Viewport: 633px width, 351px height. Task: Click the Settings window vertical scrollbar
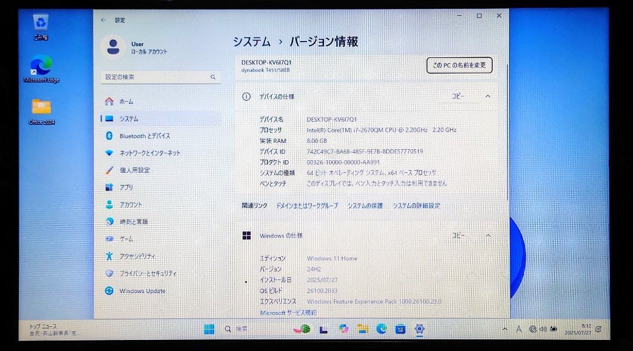pyautogui.click(x=507, y=132)
